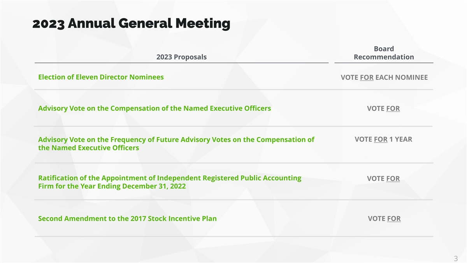Click "December 31, 2022" in the ratification proposal
467x263 pixels.
coord(154,186)
